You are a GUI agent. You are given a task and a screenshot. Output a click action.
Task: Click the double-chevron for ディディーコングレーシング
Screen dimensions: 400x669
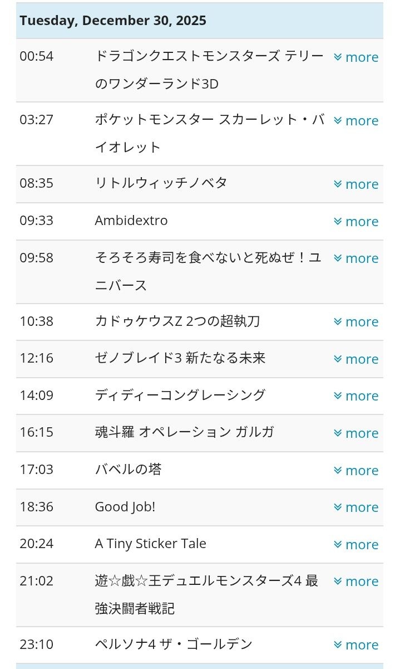338,396
